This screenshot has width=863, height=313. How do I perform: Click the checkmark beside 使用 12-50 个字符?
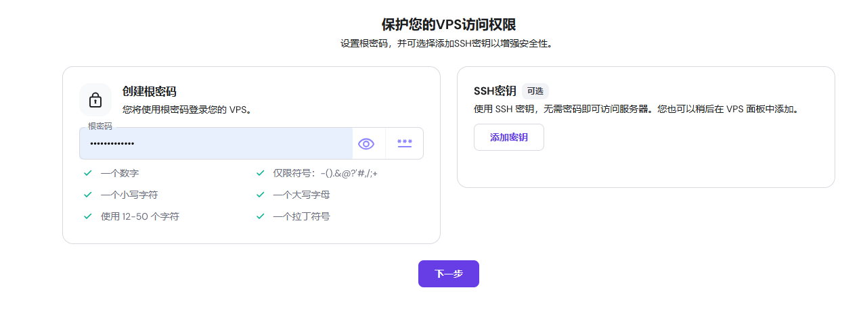(x=87, y=216)
